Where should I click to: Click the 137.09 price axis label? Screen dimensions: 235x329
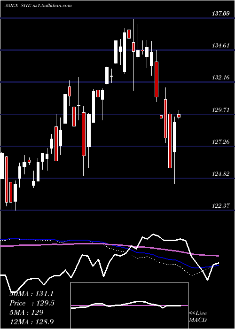coord(220,14)
